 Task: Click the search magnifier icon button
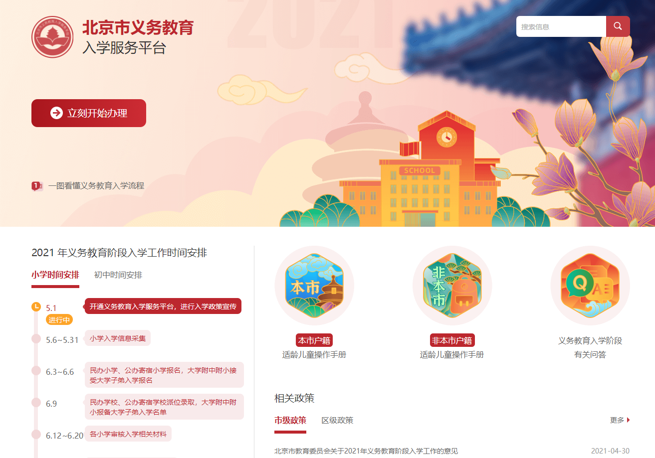(618, 26)
